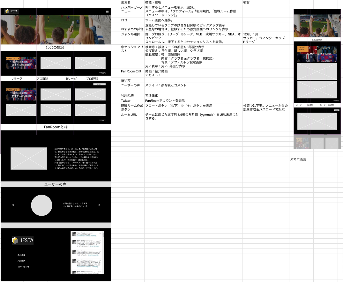The height and width of the screenshot is (282, 343).
Task: Click >>more under the session list
Action: point(102,120)
